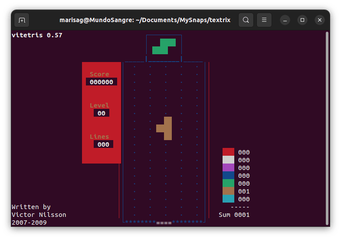Click the level value 00
Screen dimensions: 341x239
pos(102,113)
